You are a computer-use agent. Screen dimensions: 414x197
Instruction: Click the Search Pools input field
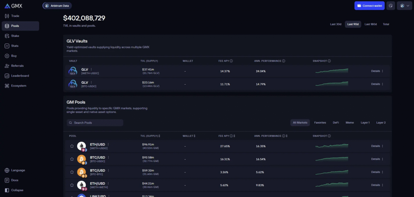(95, 122)
